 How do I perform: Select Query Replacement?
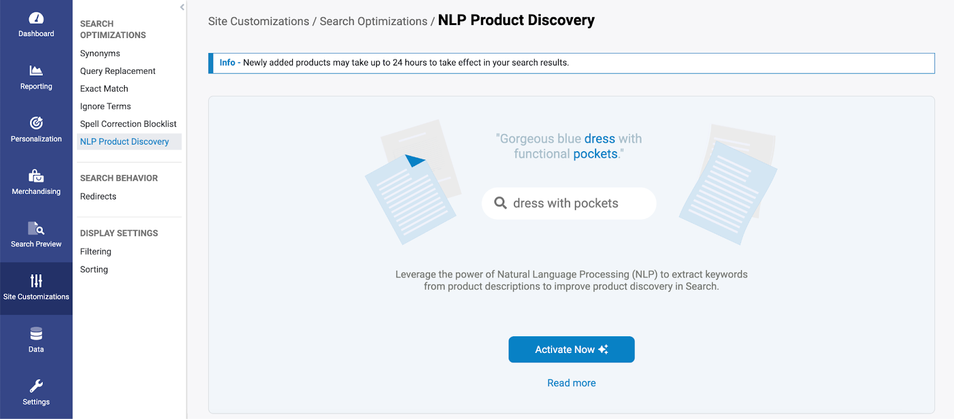click(x=117, y=71)
